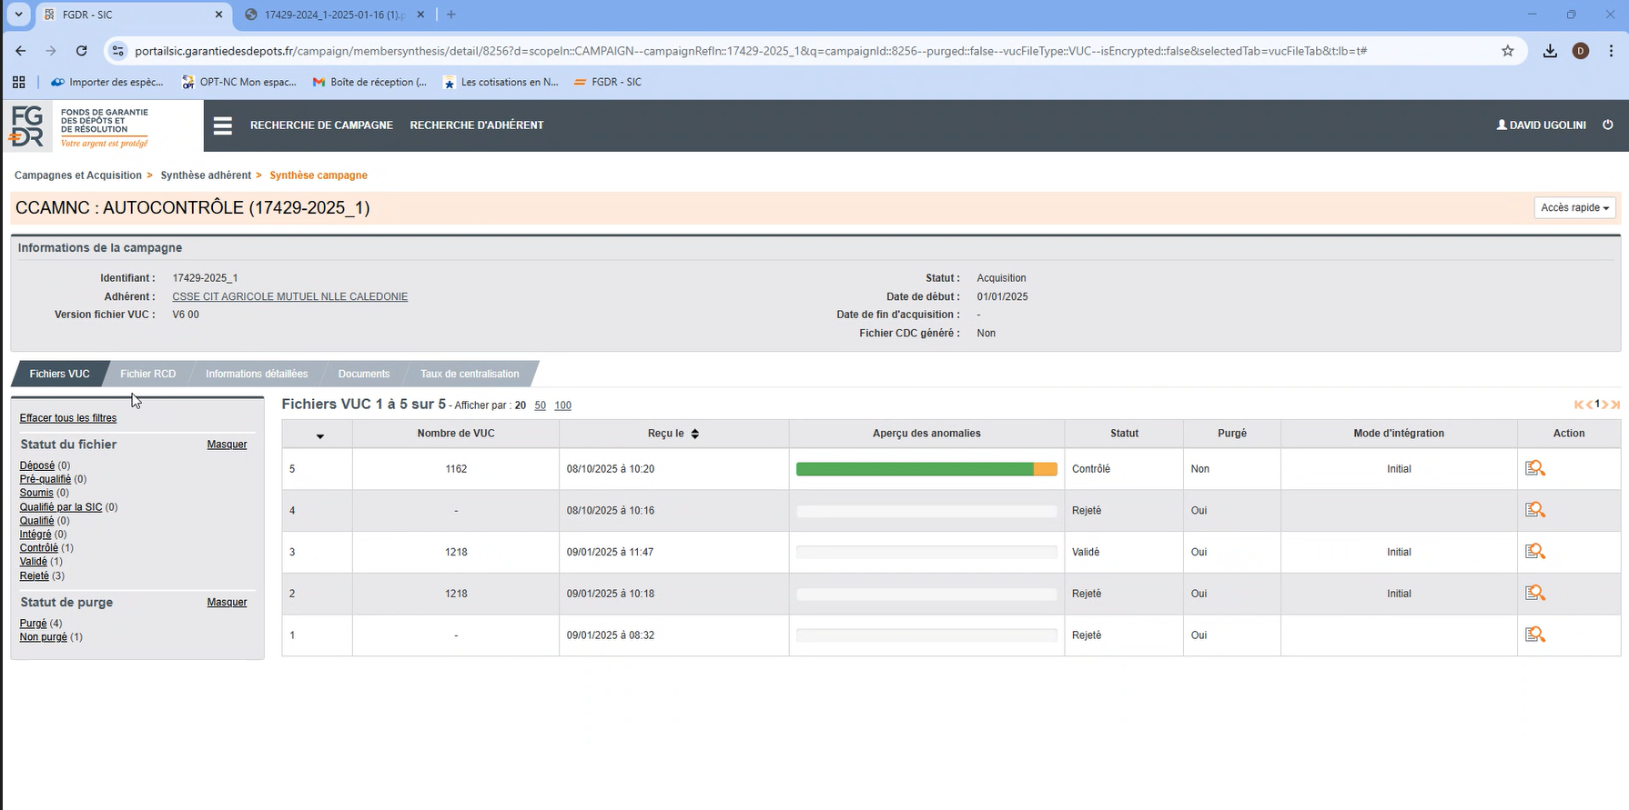The height and width of the screenshot is (810, 1629).
Task: Open details of VUC file 1
Action: pos(1535,635)
